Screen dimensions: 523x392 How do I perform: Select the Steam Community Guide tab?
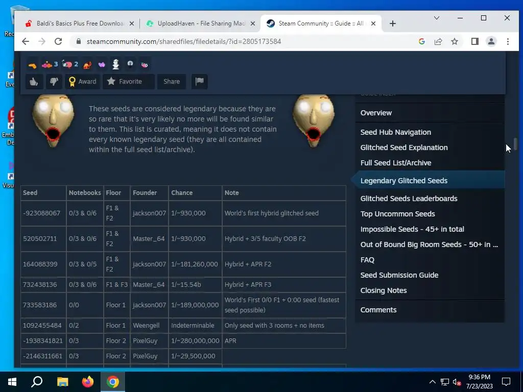(x=321, y=23)
